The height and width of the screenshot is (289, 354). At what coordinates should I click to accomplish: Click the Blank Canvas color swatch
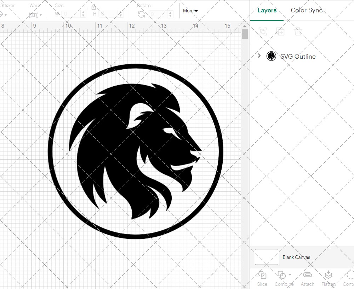click(x=266, y=257)
